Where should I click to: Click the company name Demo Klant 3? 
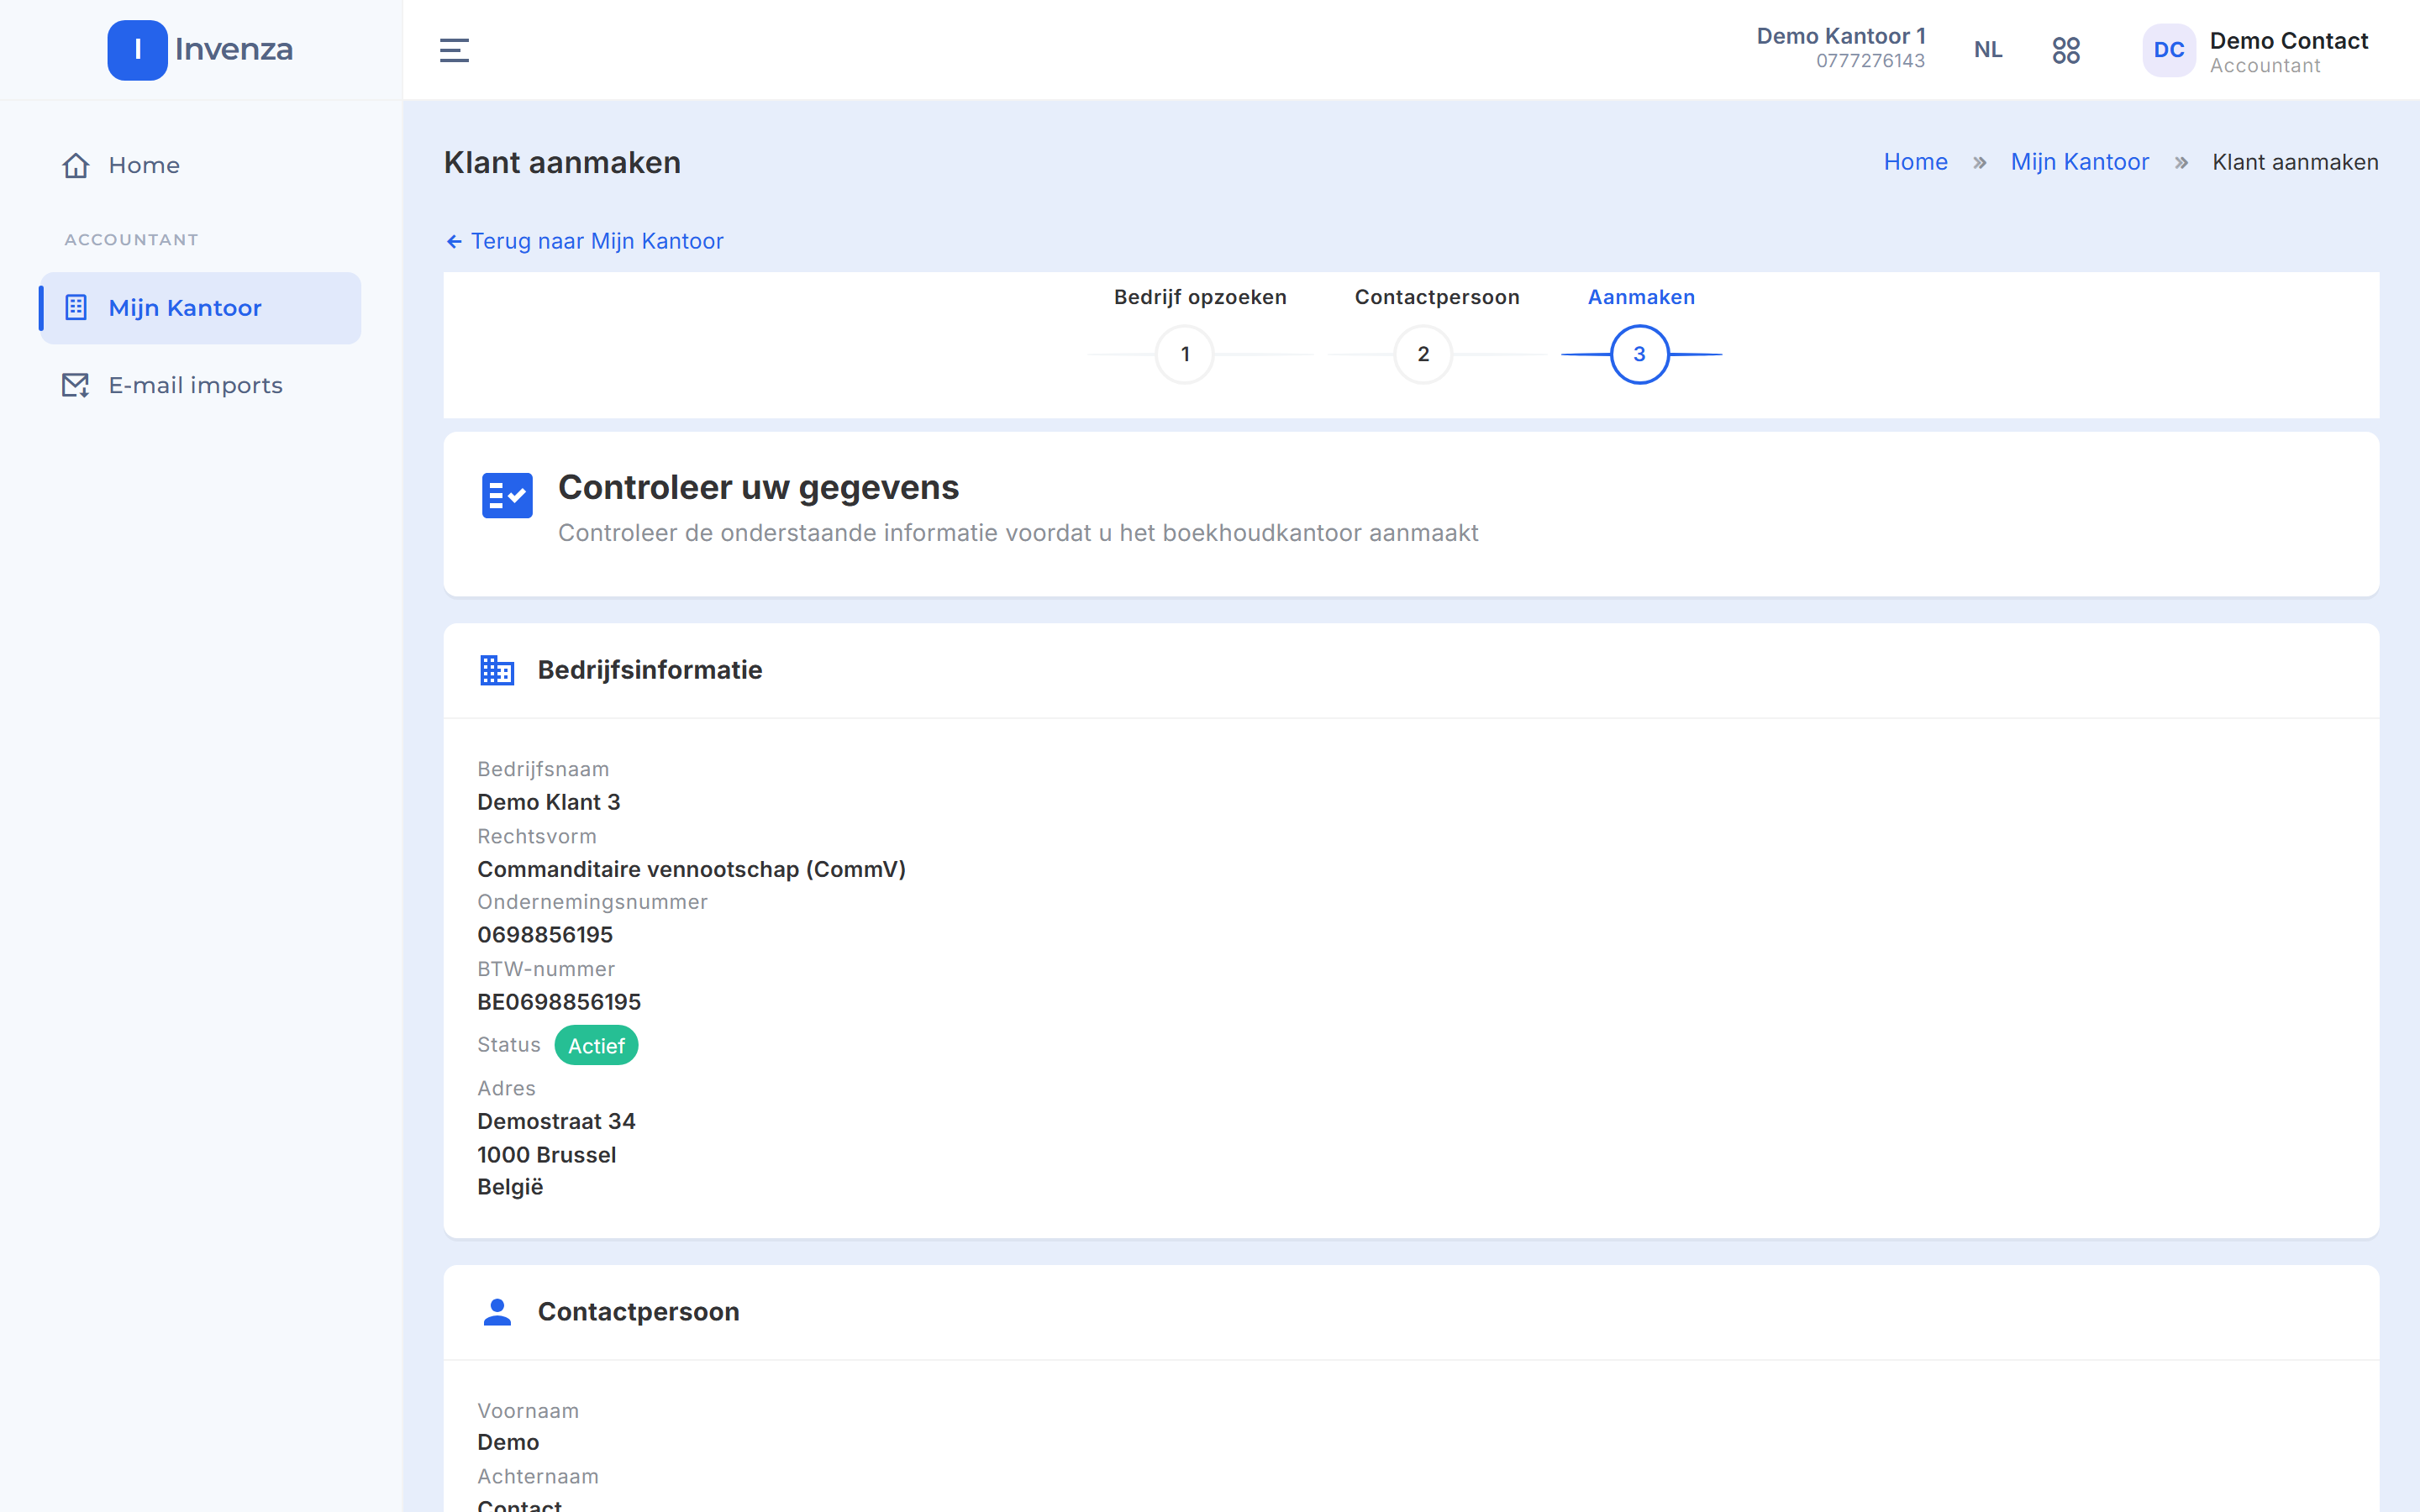549,802
